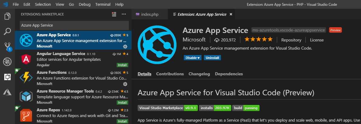Click the PHP file icon on index.php tab

point(138,14)
